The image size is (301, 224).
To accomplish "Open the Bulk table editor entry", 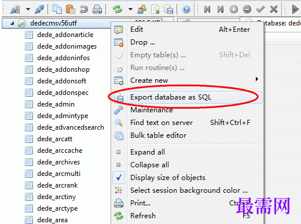I will [187, 135].
